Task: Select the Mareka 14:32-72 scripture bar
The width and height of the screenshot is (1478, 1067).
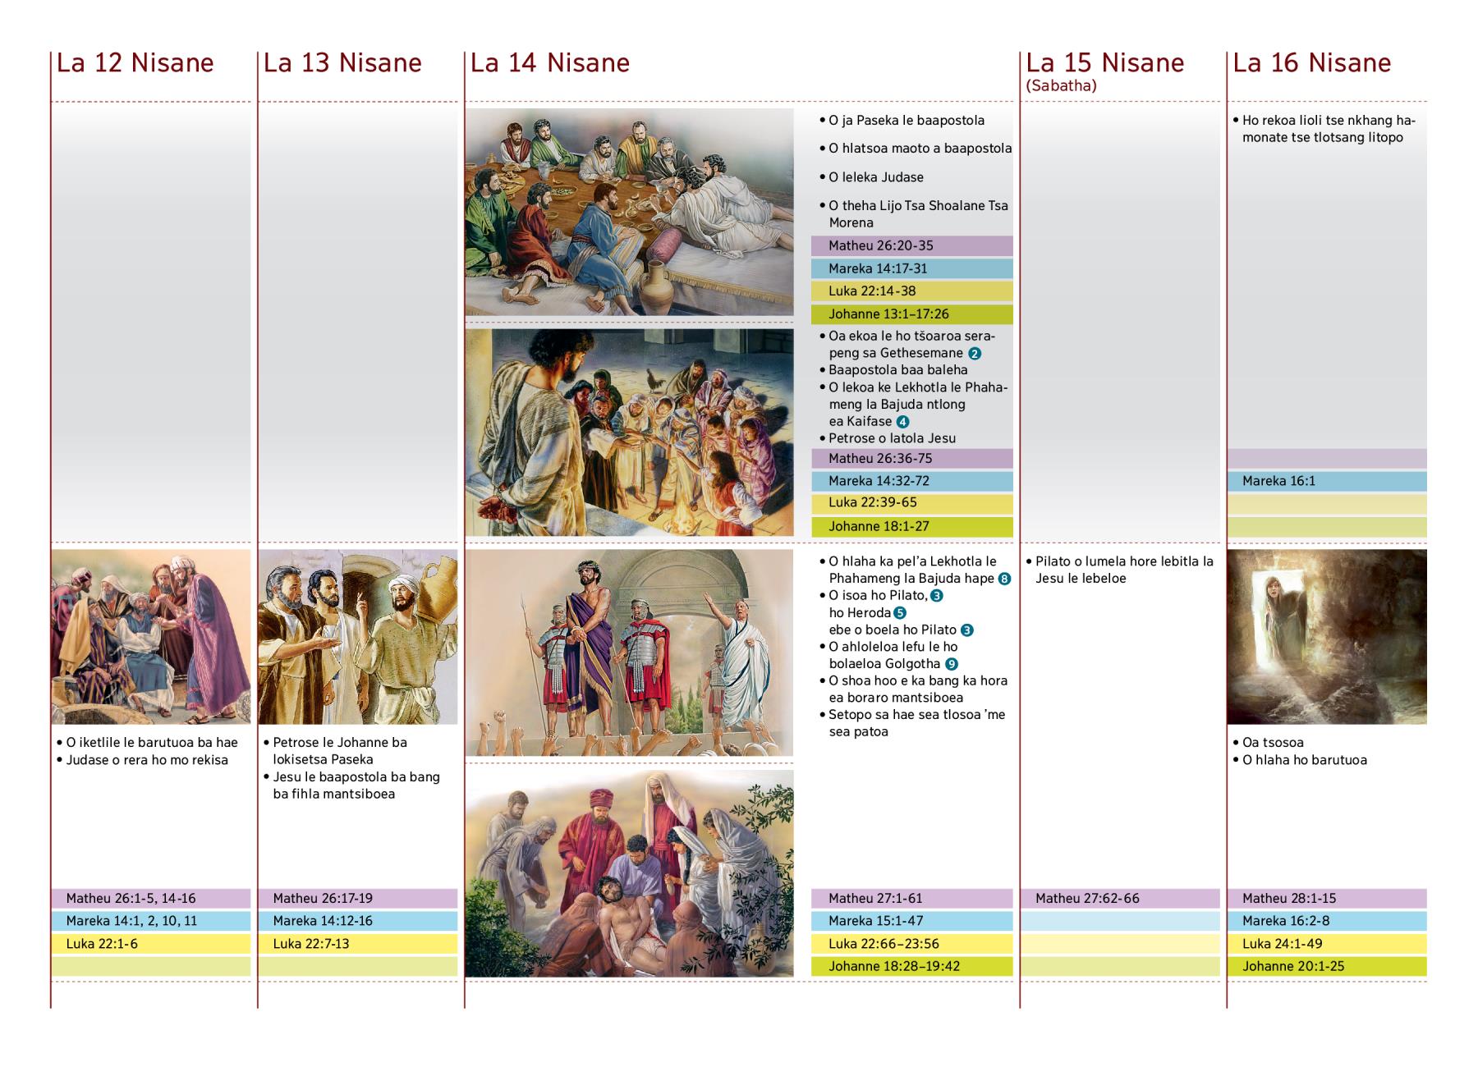Action: (911, 481)
